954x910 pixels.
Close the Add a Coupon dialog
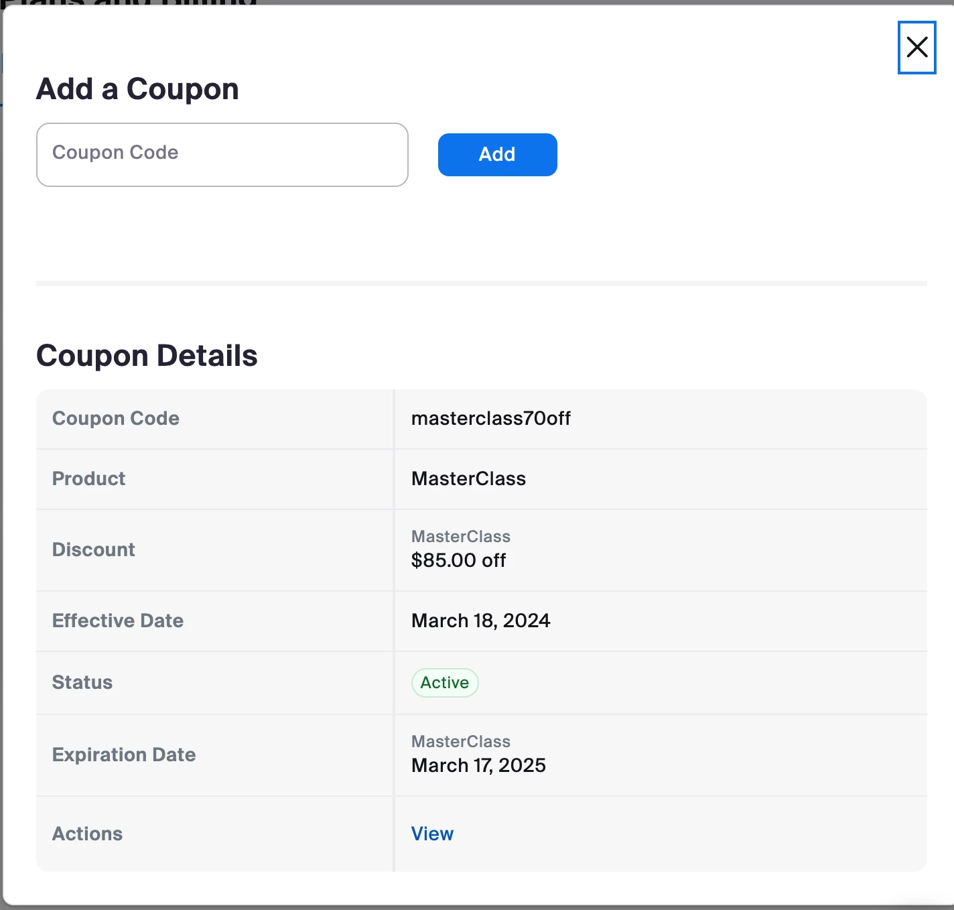[x=916, y=48]
